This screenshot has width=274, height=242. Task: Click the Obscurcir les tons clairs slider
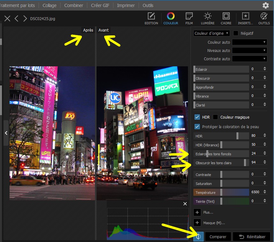(221, 163)
